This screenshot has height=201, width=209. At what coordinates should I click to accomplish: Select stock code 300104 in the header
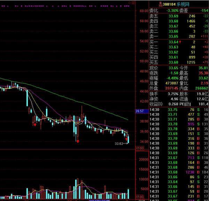[x=169, y=4]
